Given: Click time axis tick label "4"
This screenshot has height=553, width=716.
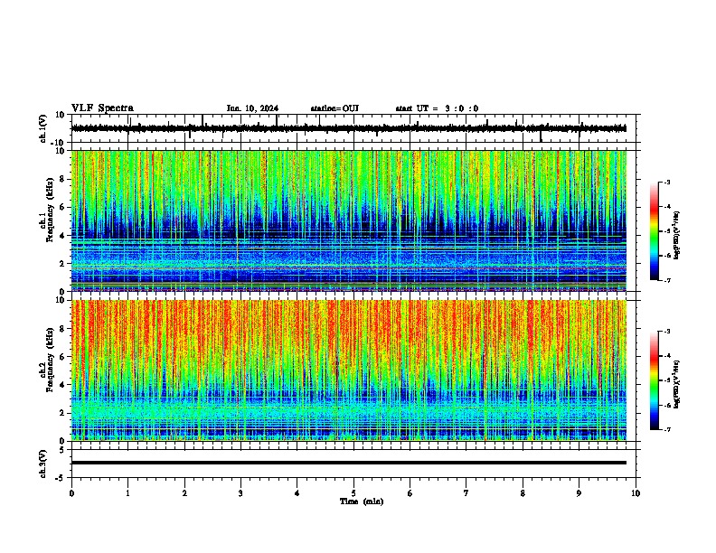Looking at the screenshot, I should coord(297,493).
